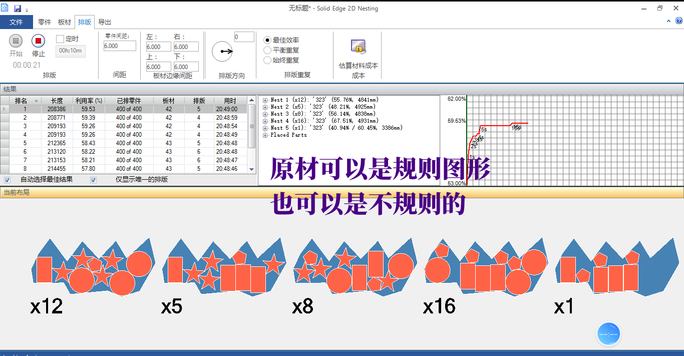684x356 pixels.
Task: Collapse the ribbon with the chevron
Action: tap(669, 21)
